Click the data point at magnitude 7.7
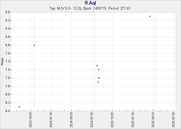 [x=98, y=82]
